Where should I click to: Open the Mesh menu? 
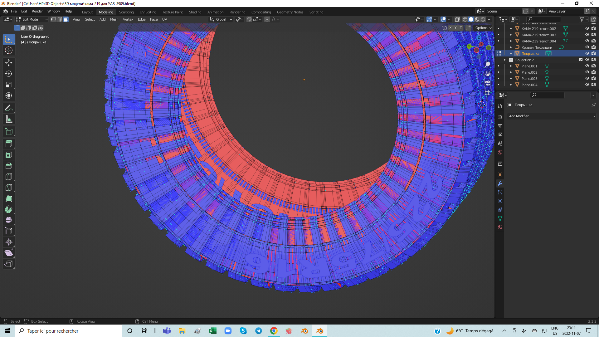pos(114,19)
